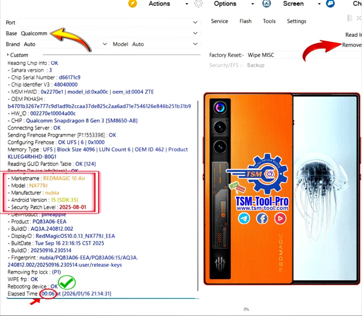Viewport: 362px width, 316px height.
Task: Switch to the Tools tab
Action: pyautogui.click(x=269, y=21)
